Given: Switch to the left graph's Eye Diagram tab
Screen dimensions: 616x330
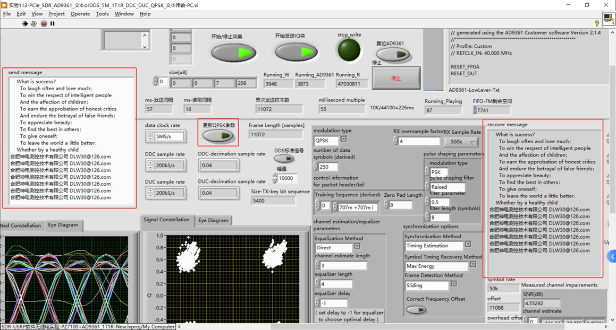Looking at the screenshot, I should [x=63, y=225].
